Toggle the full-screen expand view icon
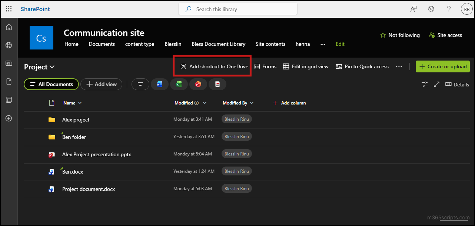 click(x=436, y=84)
